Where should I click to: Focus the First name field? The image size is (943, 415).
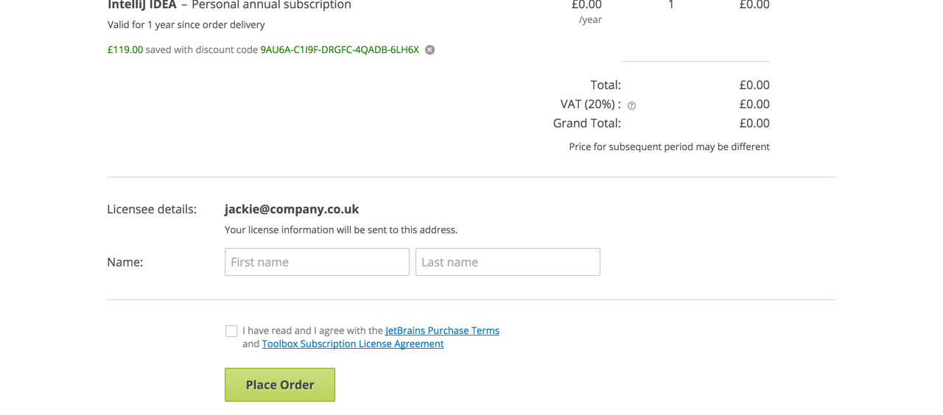point(317,262)
